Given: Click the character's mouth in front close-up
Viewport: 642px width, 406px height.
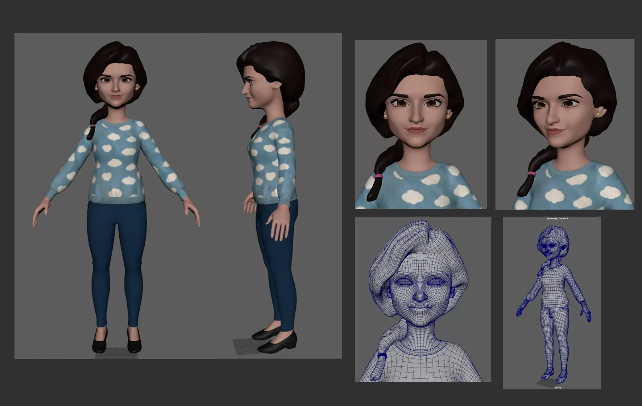Looking at the screenshot, I should [416, 130].
